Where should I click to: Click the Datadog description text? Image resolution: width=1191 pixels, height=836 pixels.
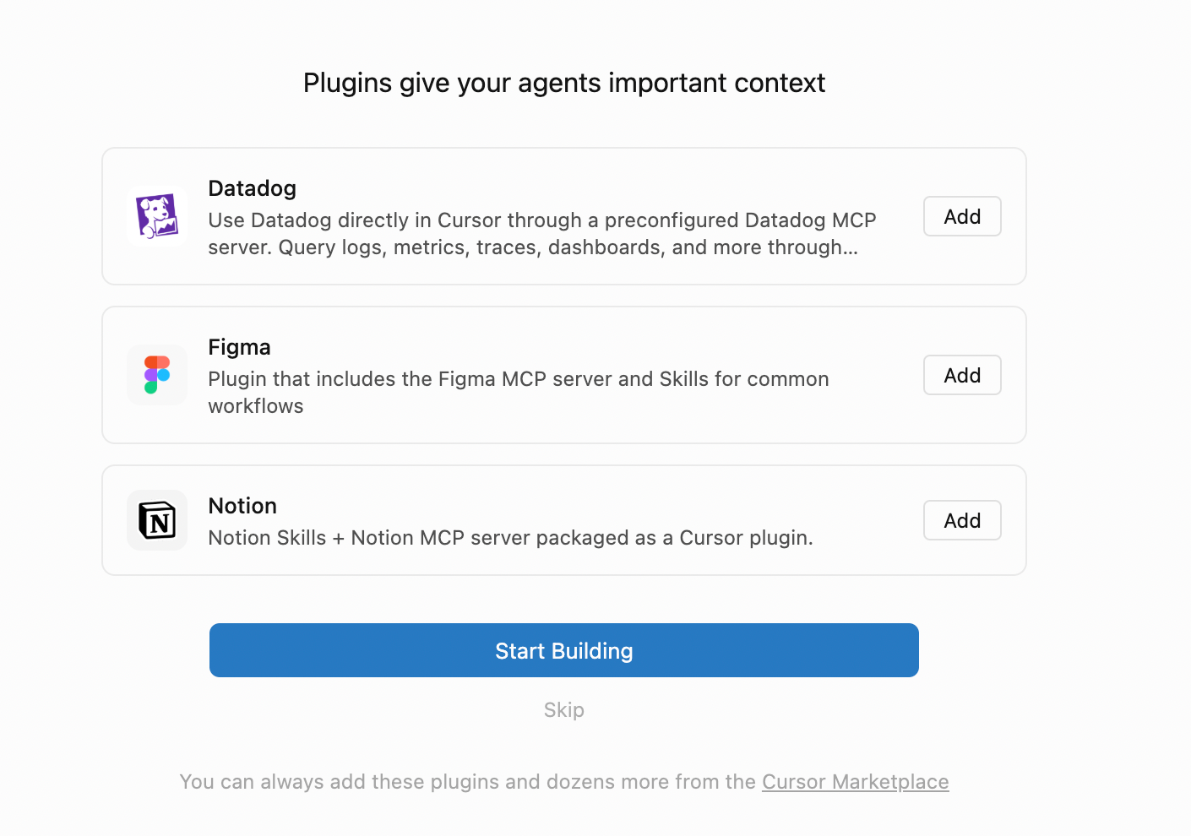542,234
